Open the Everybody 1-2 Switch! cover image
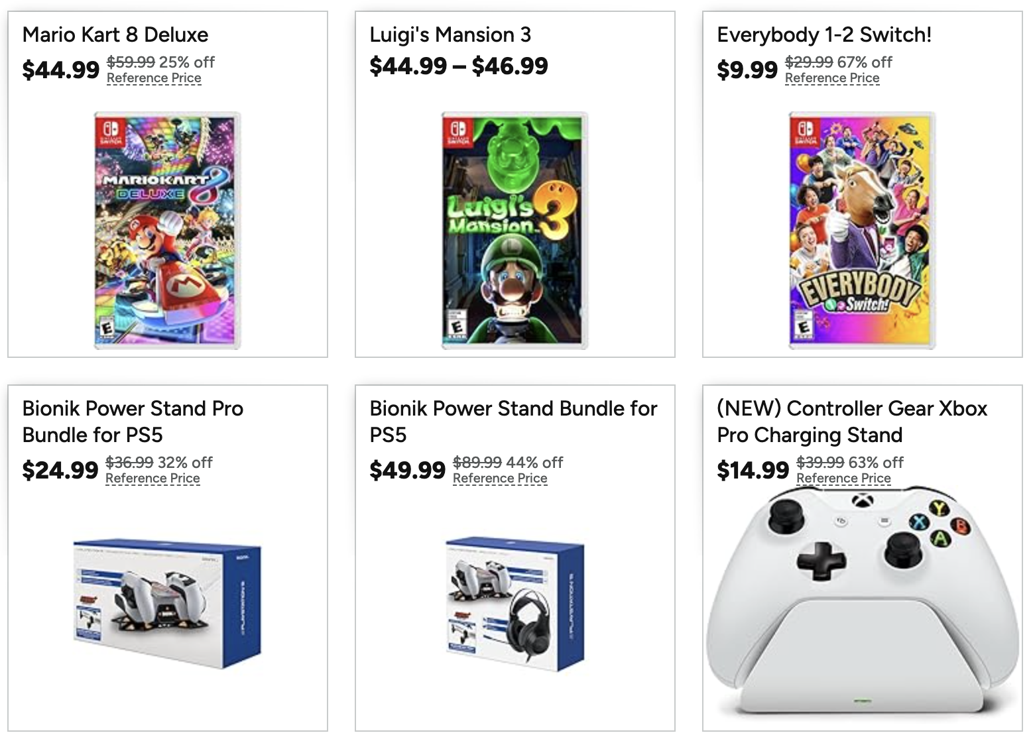The height and width of the screenshot is (741, 1033). click(862, 230)
